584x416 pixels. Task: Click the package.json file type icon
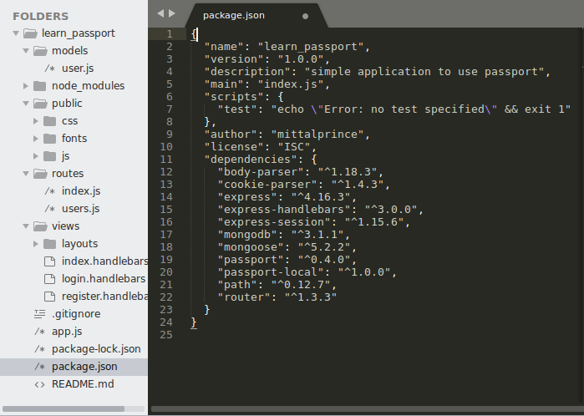[x=40, y=367]
